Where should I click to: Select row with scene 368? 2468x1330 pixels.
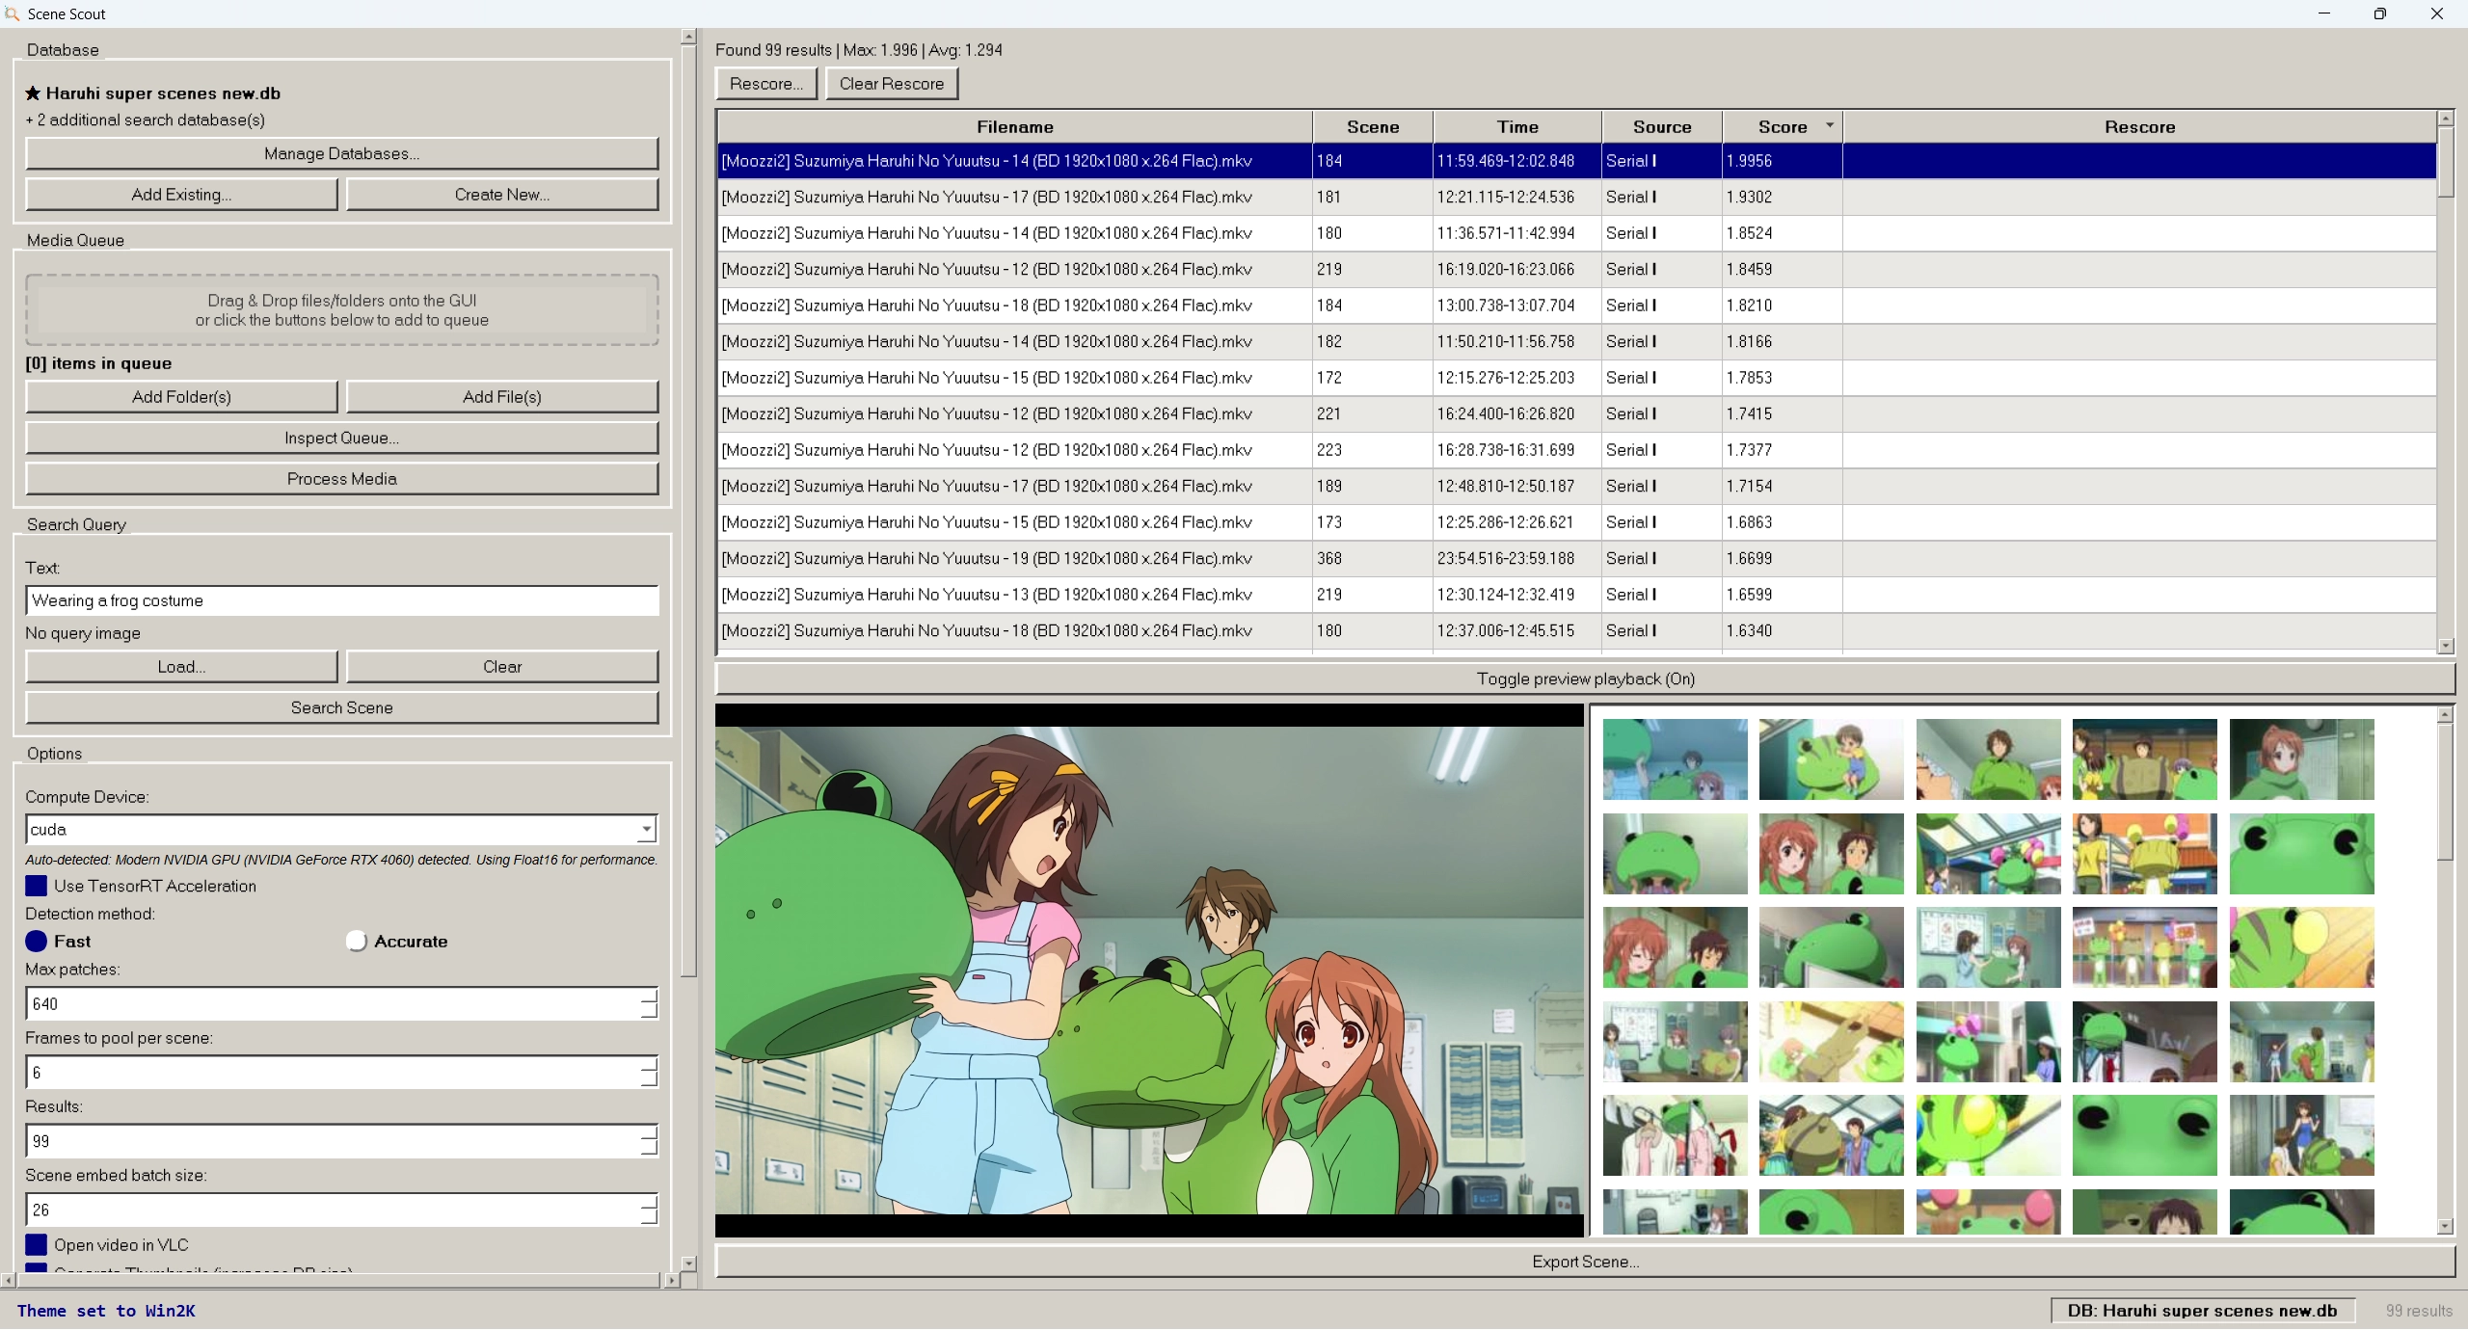pyautogui.click(x=1577, y=559)
